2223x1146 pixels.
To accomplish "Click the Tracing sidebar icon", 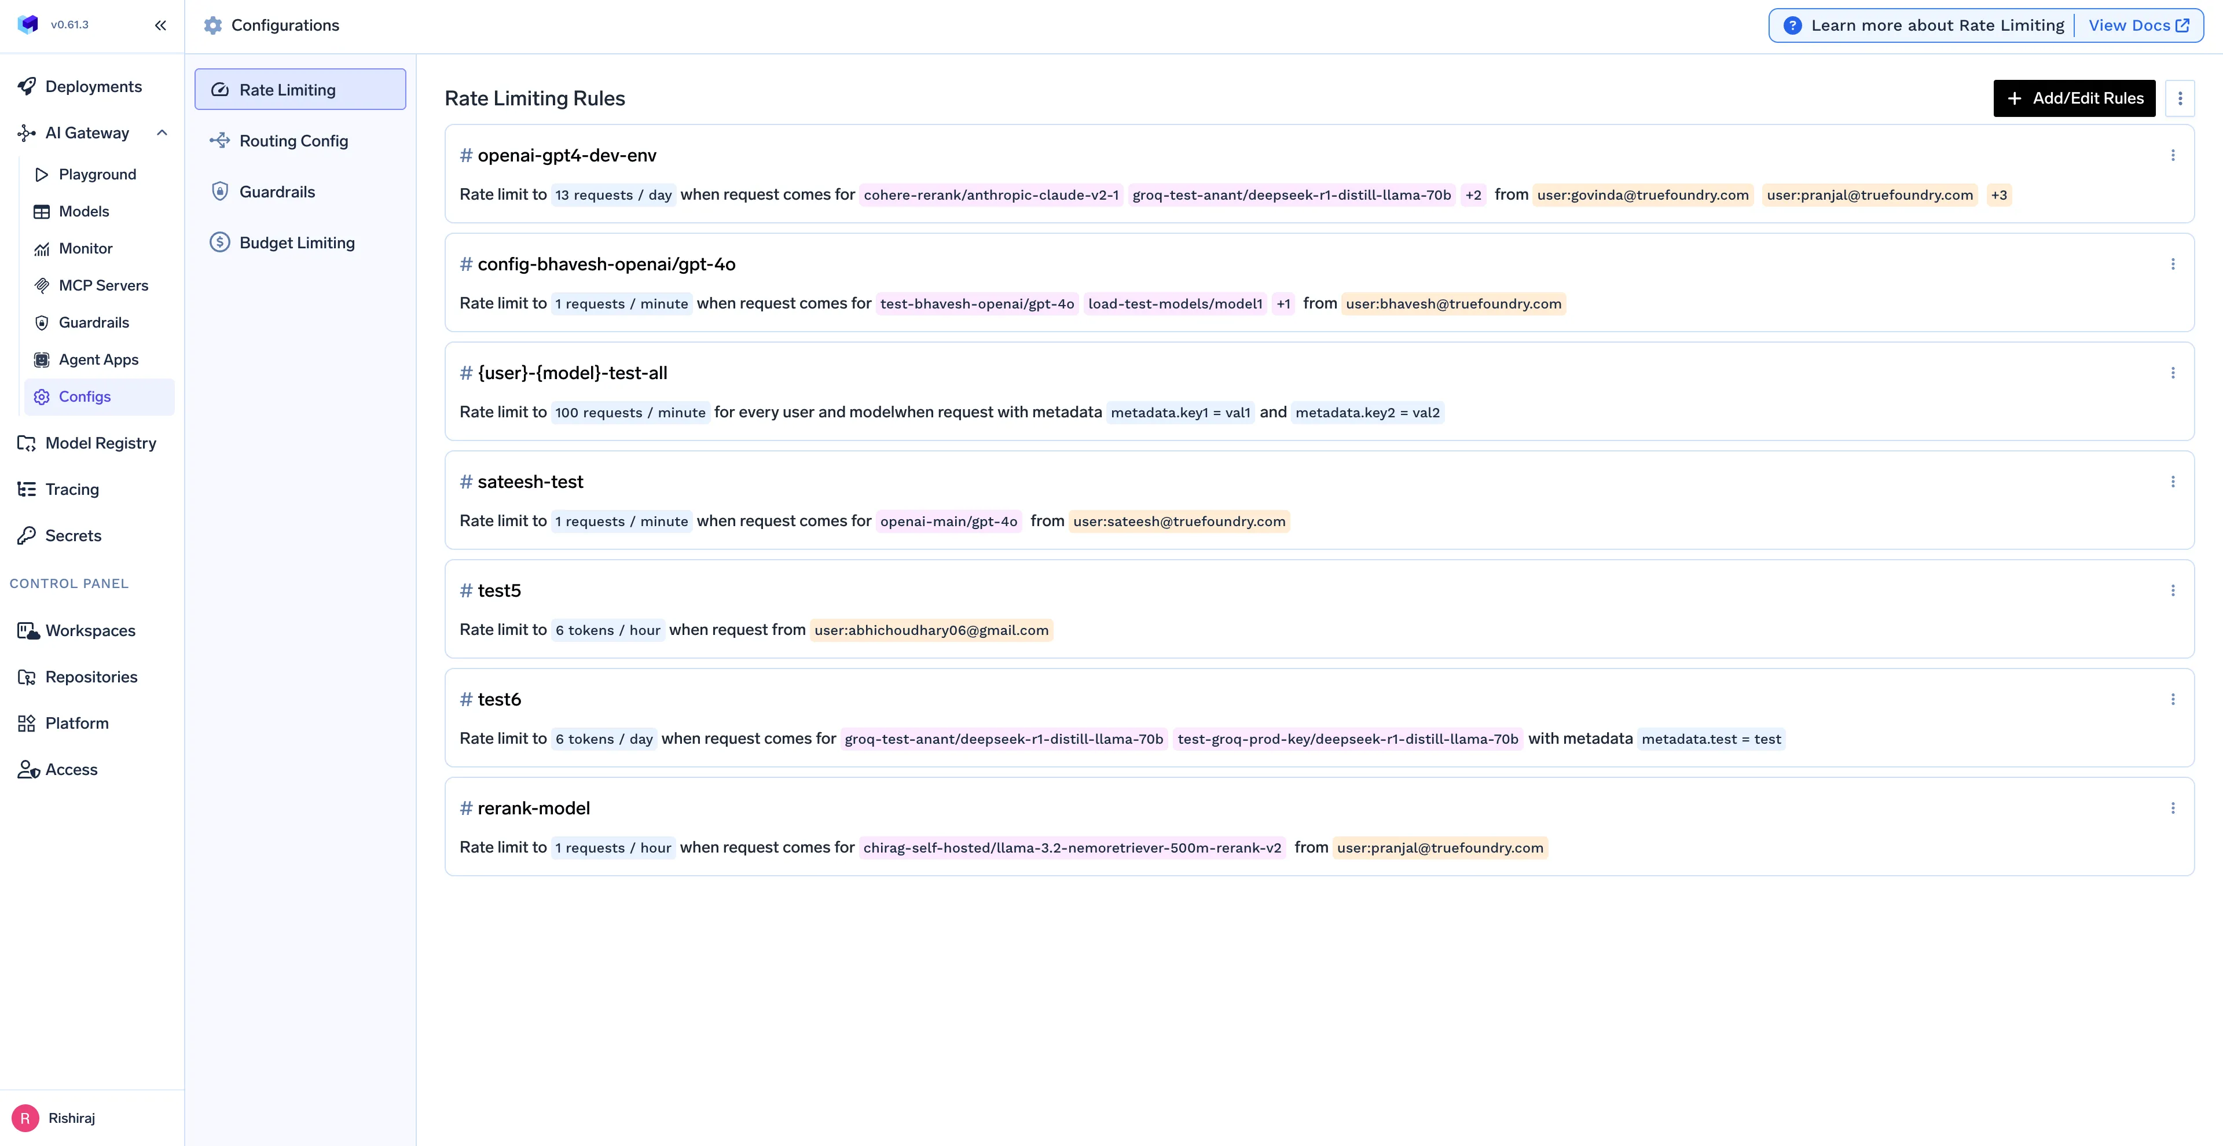I will pos(27,489).
